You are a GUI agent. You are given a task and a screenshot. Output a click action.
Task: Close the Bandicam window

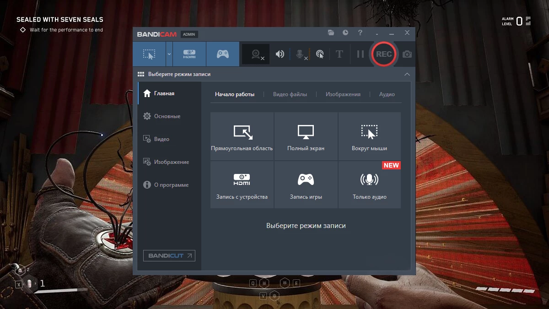pos(407,33)
